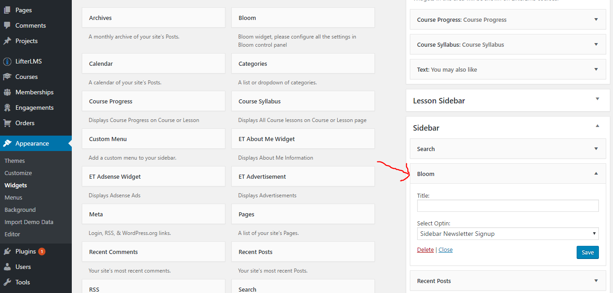The height and width of the screenshot is (293, 613).
Task: Select the Recent Comments available widget
Action: (154, 252)
